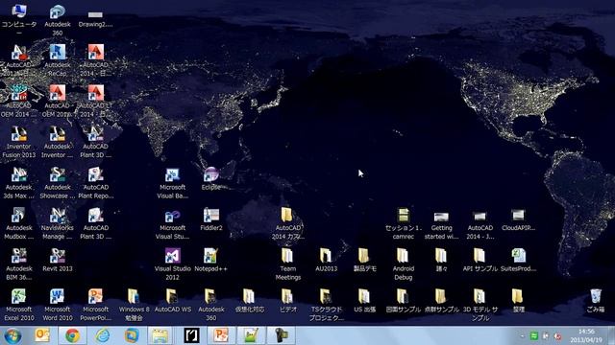Screen dimensions: 615x345
Task: Select the AutoCAD 2014 カス folder
Action: [x=288, y=223]
